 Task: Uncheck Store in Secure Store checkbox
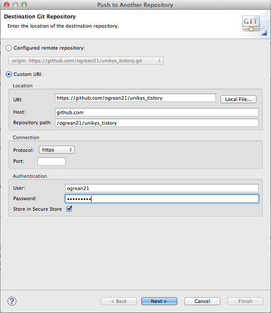[69, 209]
